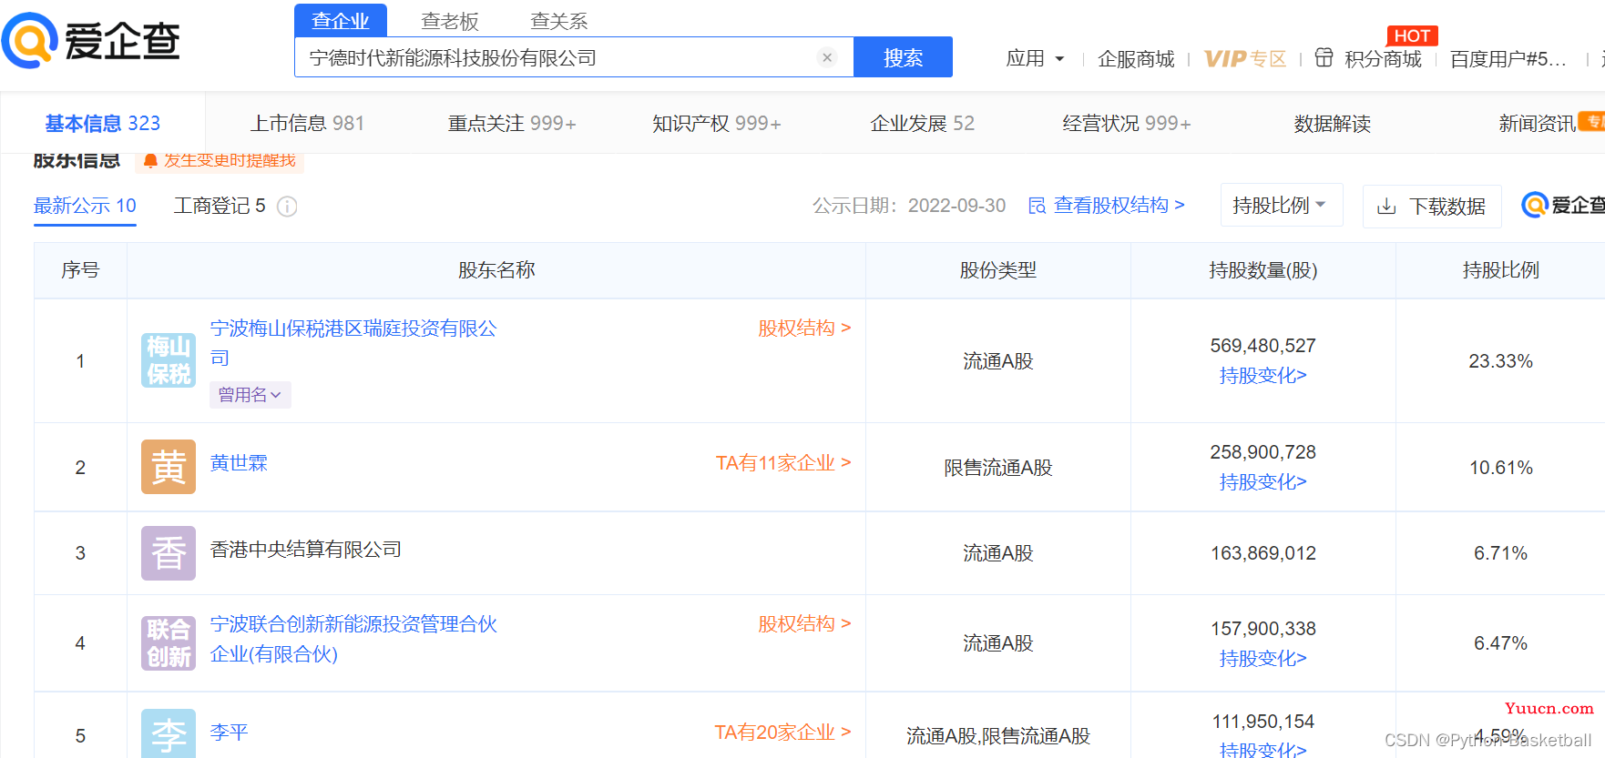Click the 23.33% holding ratio cell

(x=1500, y=361)
